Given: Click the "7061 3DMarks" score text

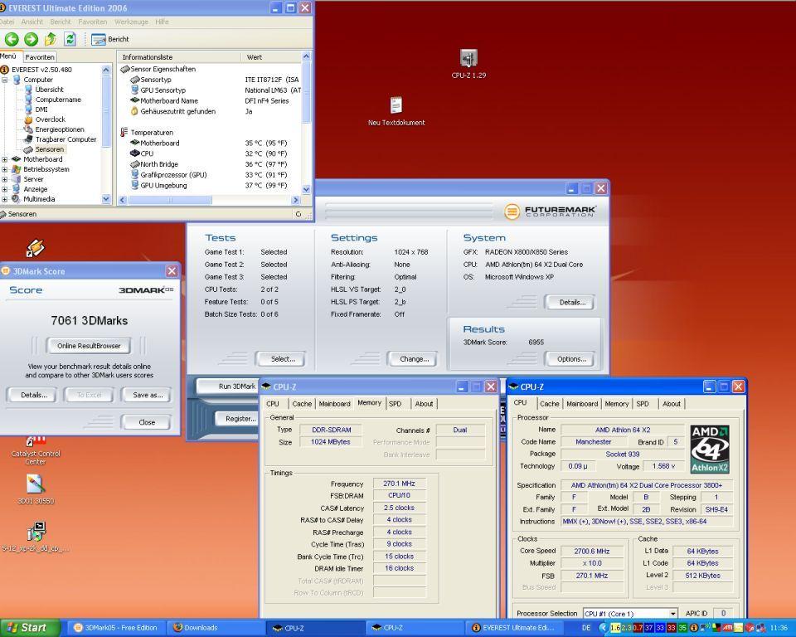Looking at the screenshot, I should 90,320.
